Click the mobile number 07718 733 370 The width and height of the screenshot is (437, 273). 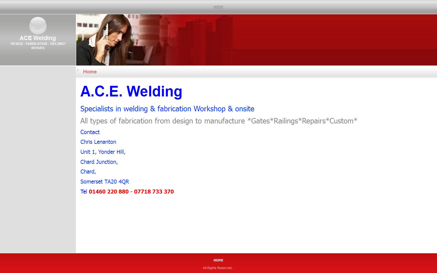coord(154,192)
